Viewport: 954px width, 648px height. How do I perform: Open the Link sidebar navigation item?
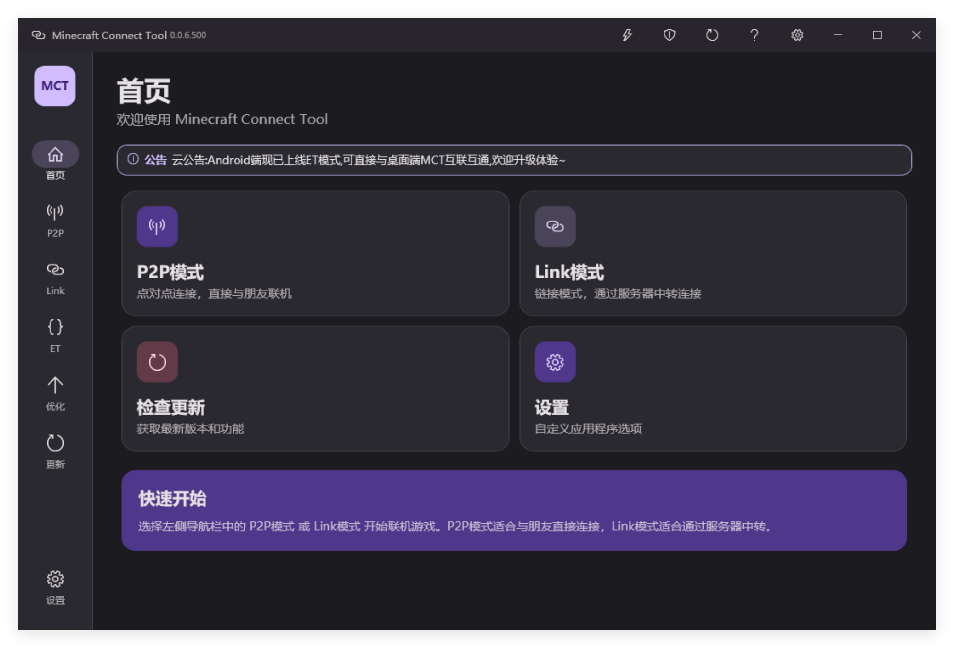point(55,278)
